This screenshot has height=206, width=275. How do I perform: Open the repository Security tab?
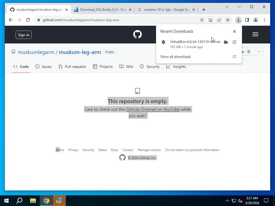(x=150, y=67)
